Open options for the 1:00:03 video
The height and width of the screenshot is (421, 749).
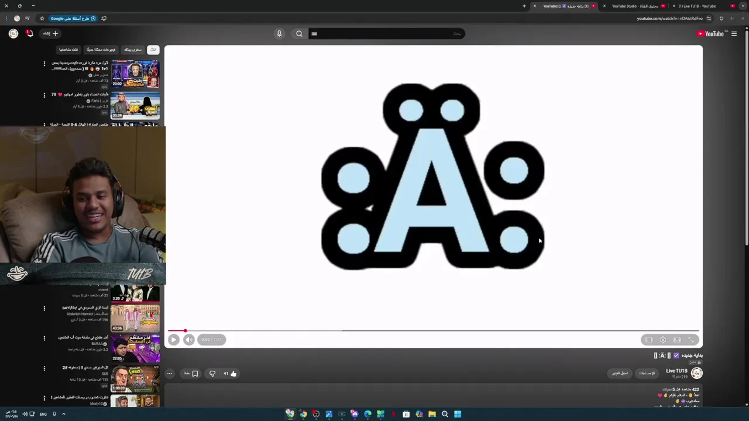(x=44, y=368)
